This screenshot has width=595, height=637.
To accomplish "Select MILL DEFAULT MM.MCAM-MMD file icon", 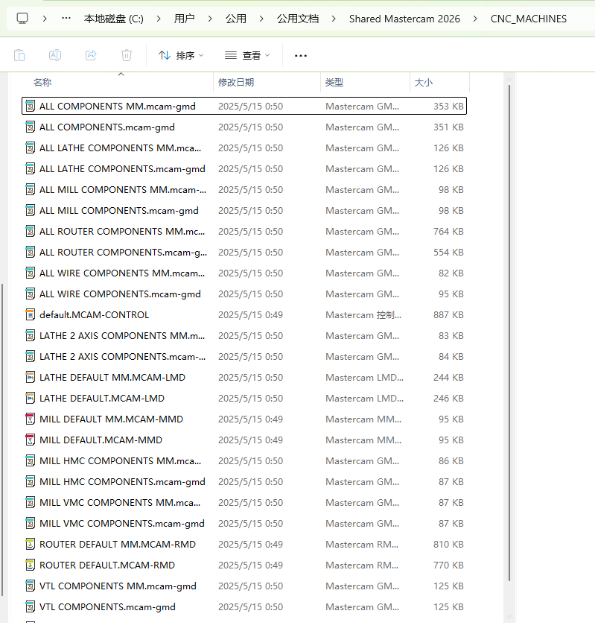I will pos(30,419).
